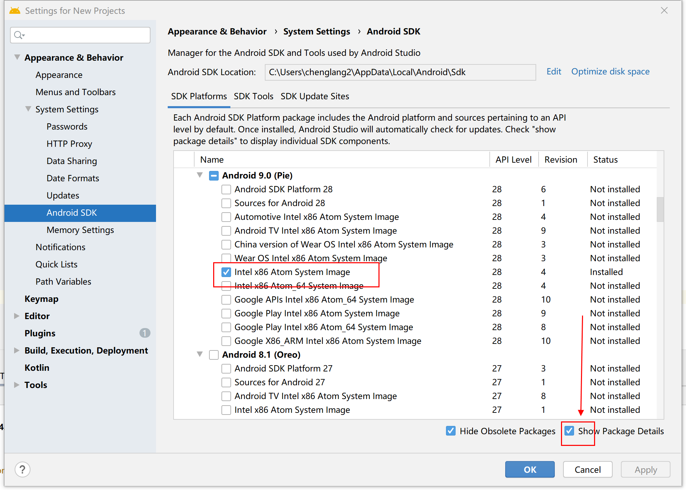Screen dimensions: 686x490
Task: Click Edit link for SDK location
Action: click(x=554, y=71)
